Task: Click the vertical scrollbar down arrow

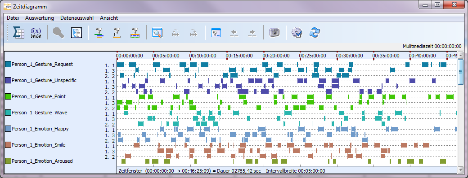Action: tap(460, 170)
